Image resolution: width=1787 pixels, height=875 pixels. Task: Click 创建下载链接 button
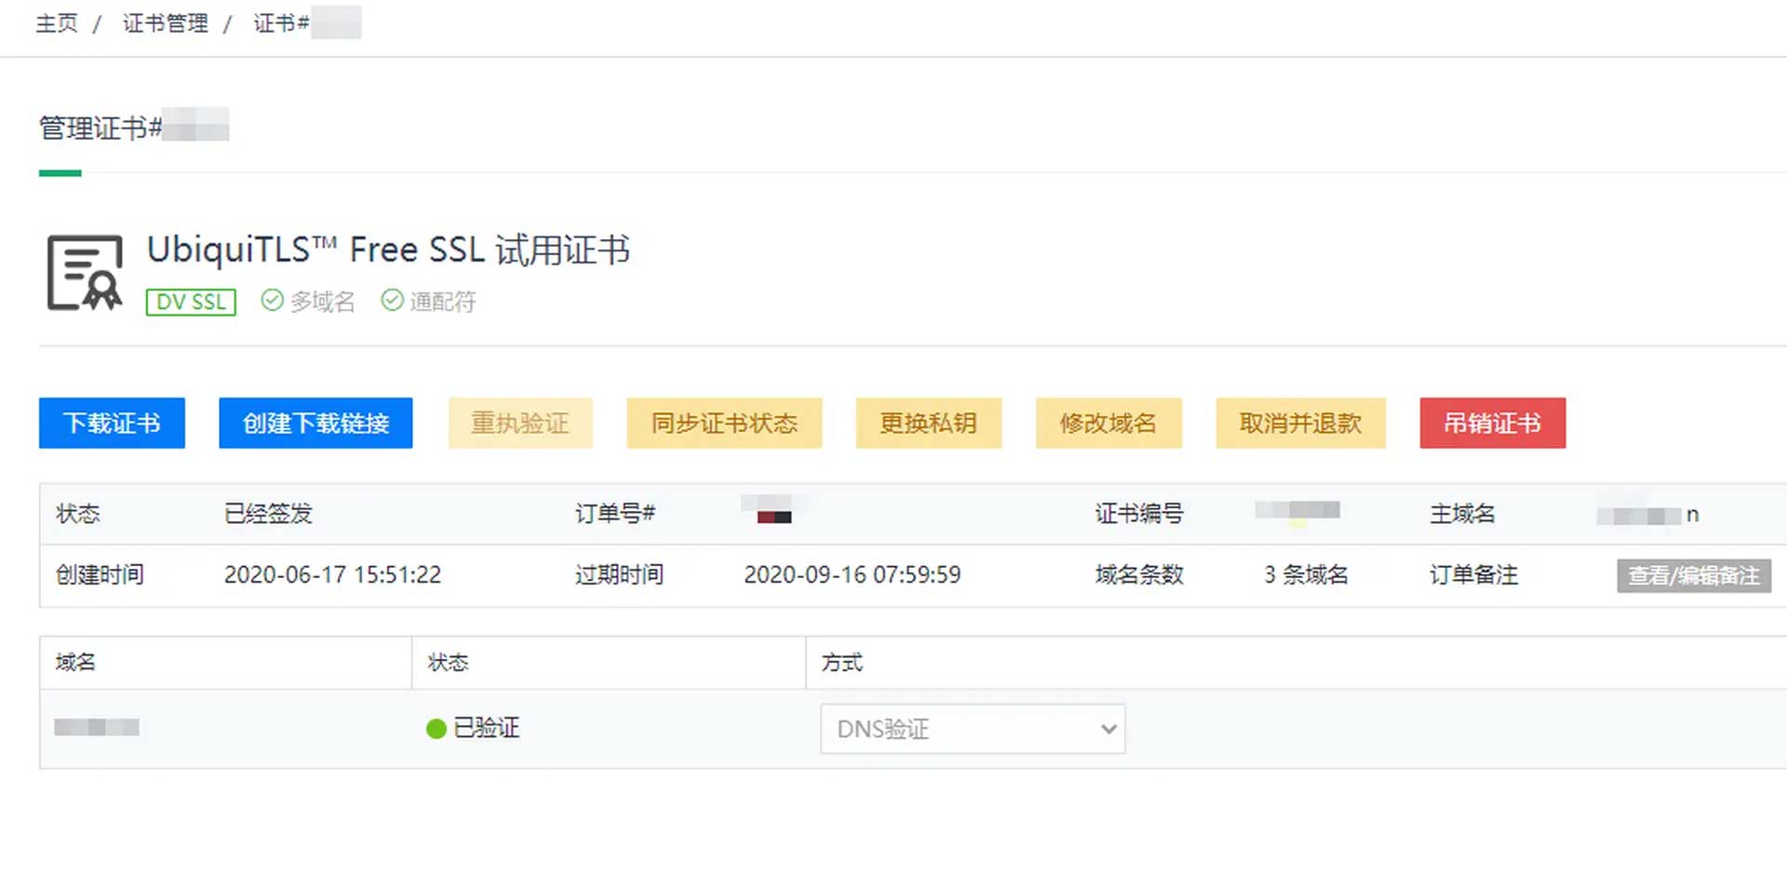[316, 423]
